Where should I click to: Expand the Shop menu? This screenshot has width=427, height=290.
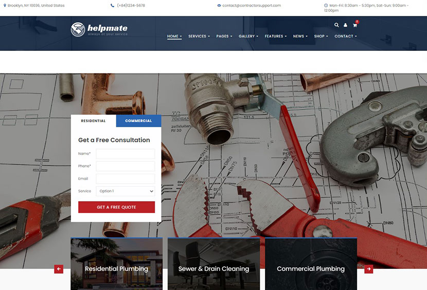[321, 36]
